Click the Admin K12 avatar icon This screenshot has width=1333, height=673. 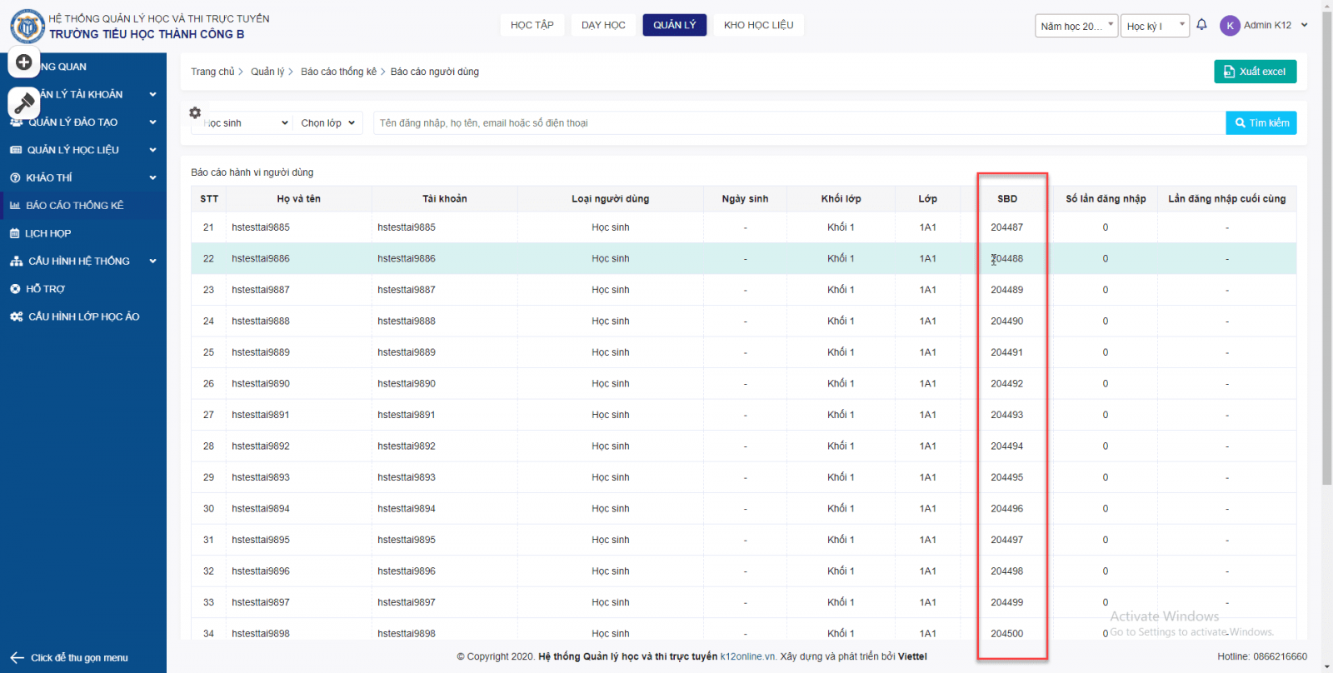pos(1230,26)
